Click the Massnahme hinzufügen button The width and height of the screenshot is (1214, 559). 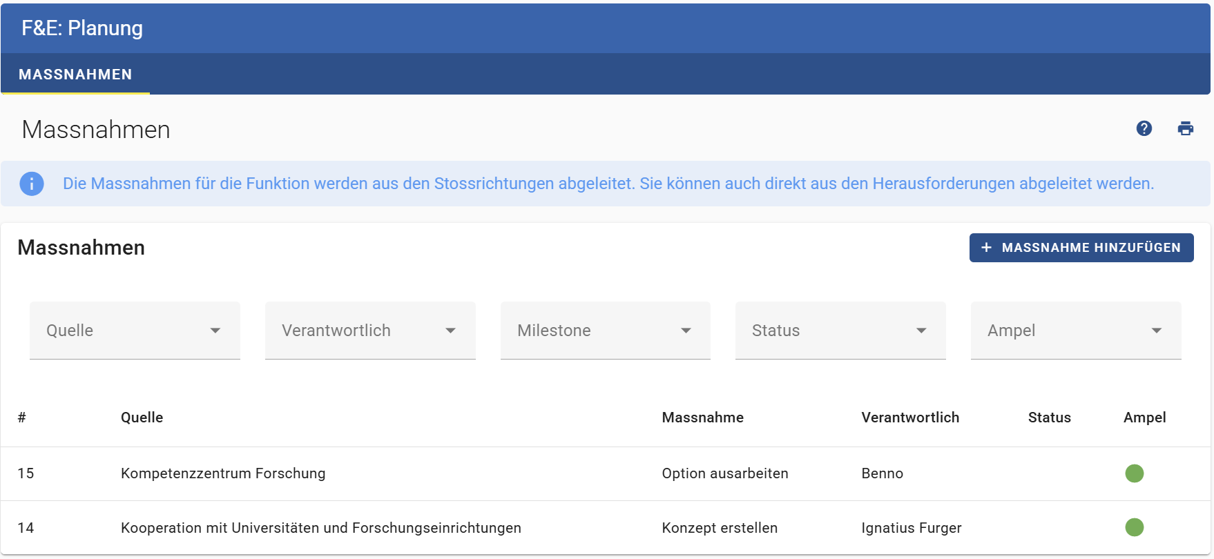1081,248
